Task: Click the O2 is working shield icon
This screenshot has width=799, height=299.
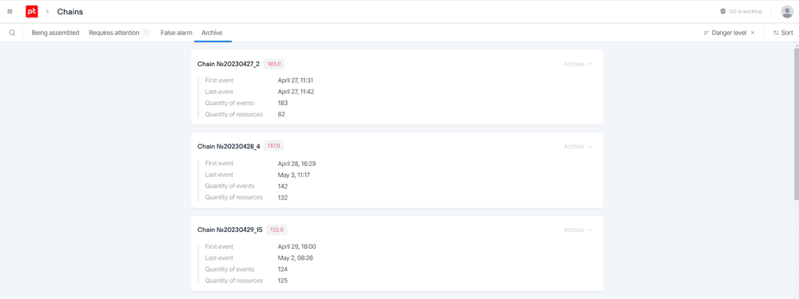Action: click(x=722, y=11)
